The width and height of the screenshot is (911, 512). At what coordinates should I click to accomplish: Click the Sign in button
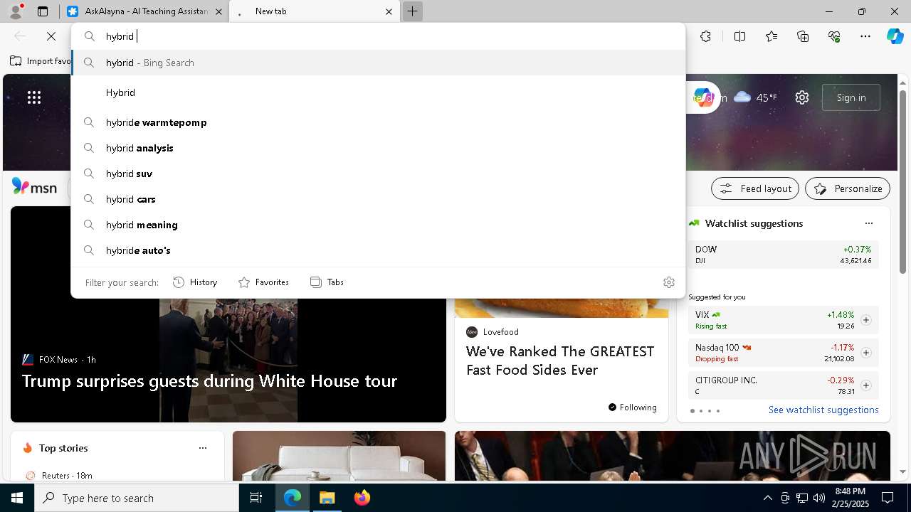[851, 97]
